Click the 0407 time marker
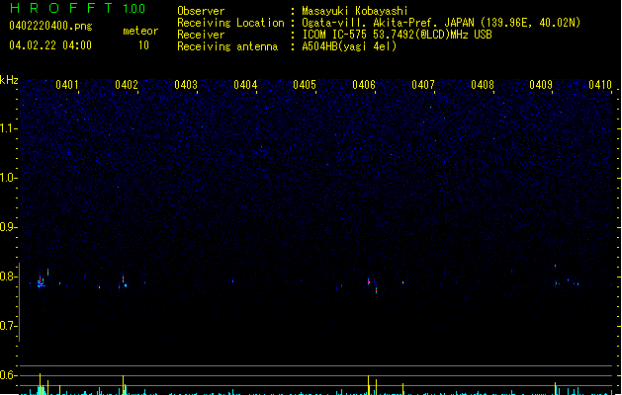This screenshot has height=395, width=622. [423, 85]
